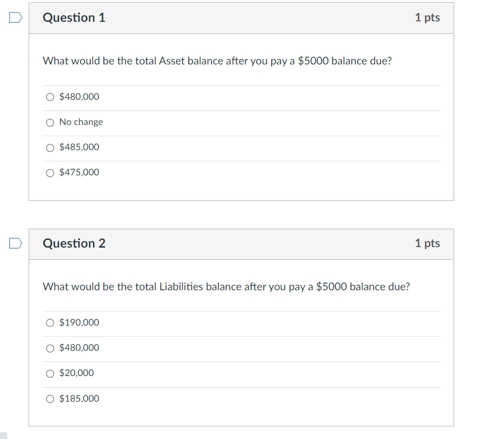This screenshot has width=491, height=439.
Task: Click inside the Question 2 answer area
Action: pos(243,361)
